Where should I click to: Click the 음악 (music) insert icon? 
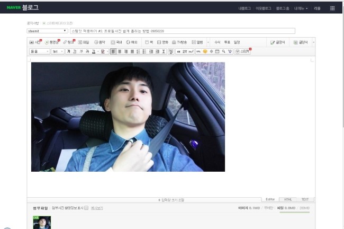99,42
